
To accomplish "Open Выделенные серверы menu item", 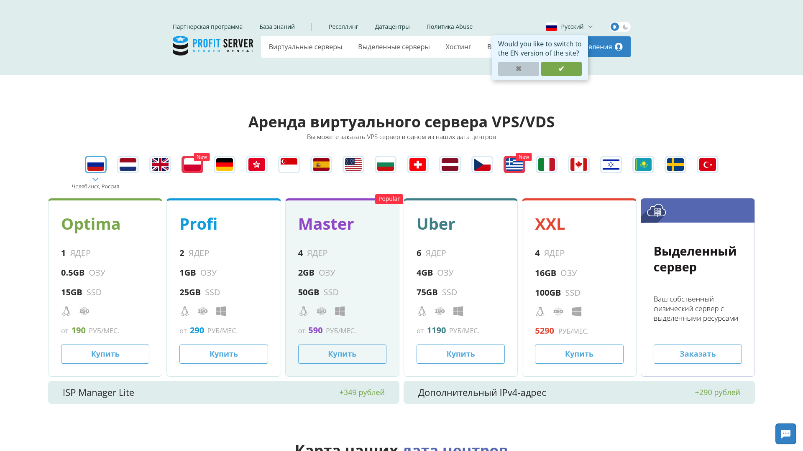I will tap(394, 47).
